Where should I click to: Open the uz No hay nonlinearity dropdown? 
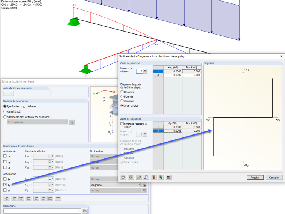click(x=104, y=167)
